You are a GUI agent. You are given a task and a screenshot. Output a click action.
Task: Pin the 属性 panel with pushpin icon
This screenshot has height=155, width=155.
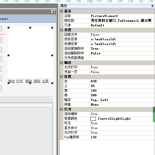pos(152,6)
